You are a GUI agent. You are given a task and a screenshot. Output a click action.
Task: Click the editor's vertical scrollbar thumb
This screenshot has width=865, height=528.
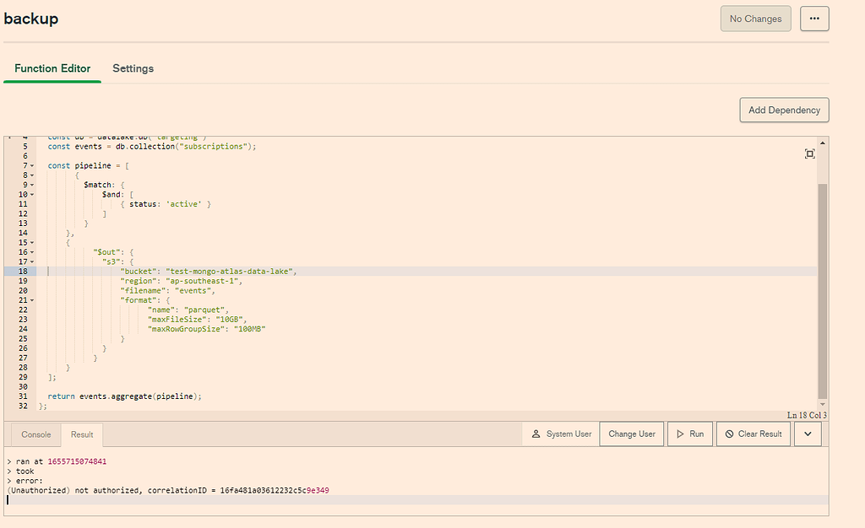(x=823, y=287)
